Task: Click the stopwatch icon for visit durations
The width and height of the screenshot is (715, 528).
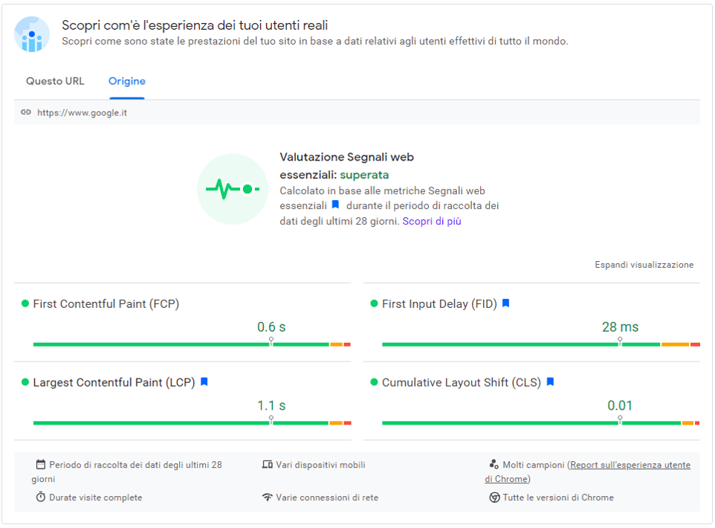Action: coord(41,497)
